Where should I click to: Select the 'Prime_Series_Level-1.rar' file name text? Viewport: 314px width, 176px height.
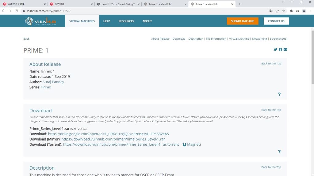coord(49,129)
